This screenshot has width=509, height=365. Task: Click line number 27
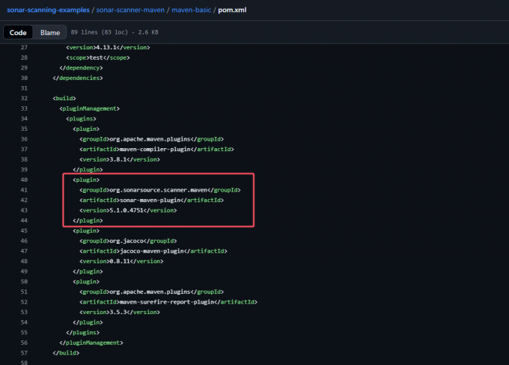(x=25, y=47)
